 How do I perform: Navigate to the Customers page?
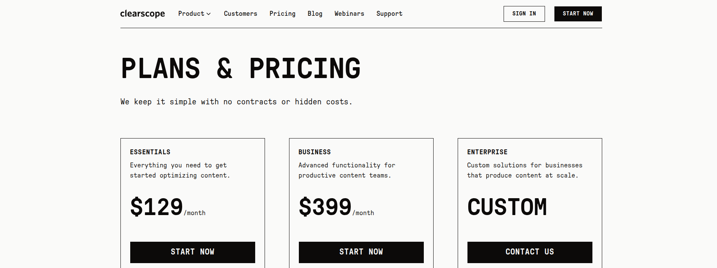240,14
